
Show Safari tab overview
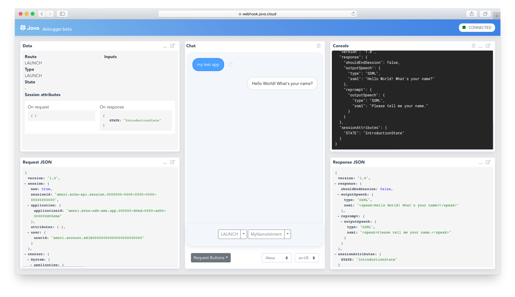[x=485, y=14]
